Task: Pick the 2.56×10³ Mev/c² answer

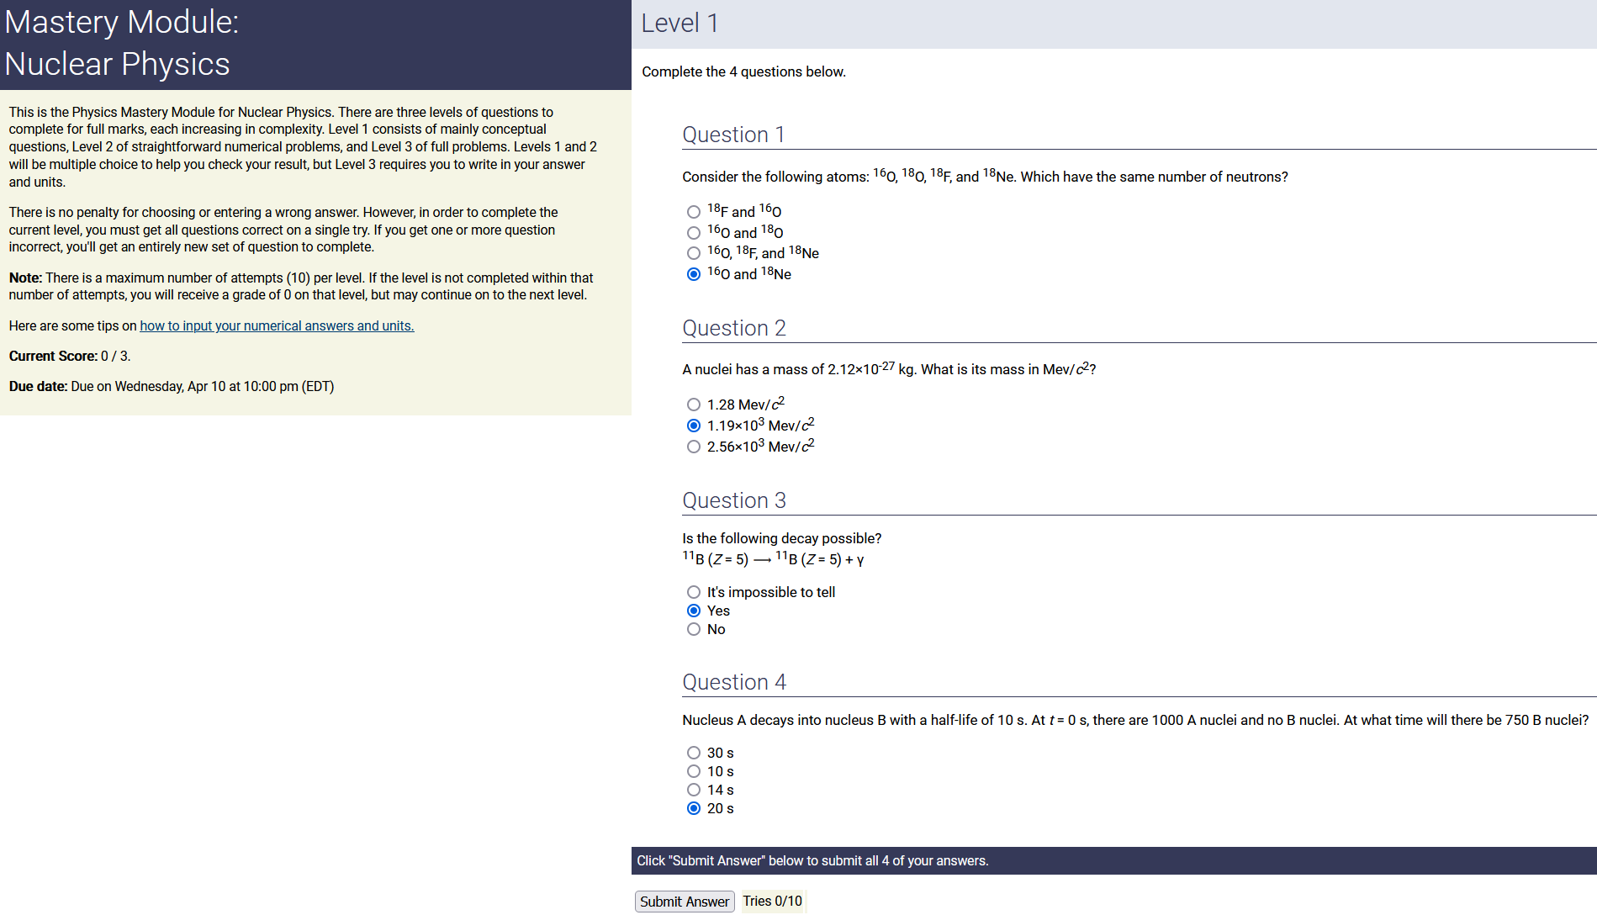Action: point(693,447)
